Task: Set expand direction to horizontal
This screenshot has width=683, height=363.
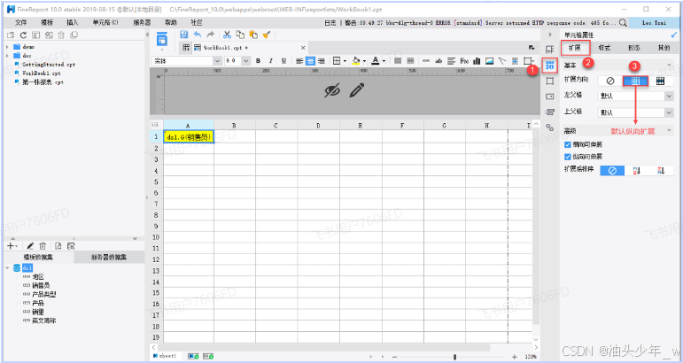Action: pos(660,81)
